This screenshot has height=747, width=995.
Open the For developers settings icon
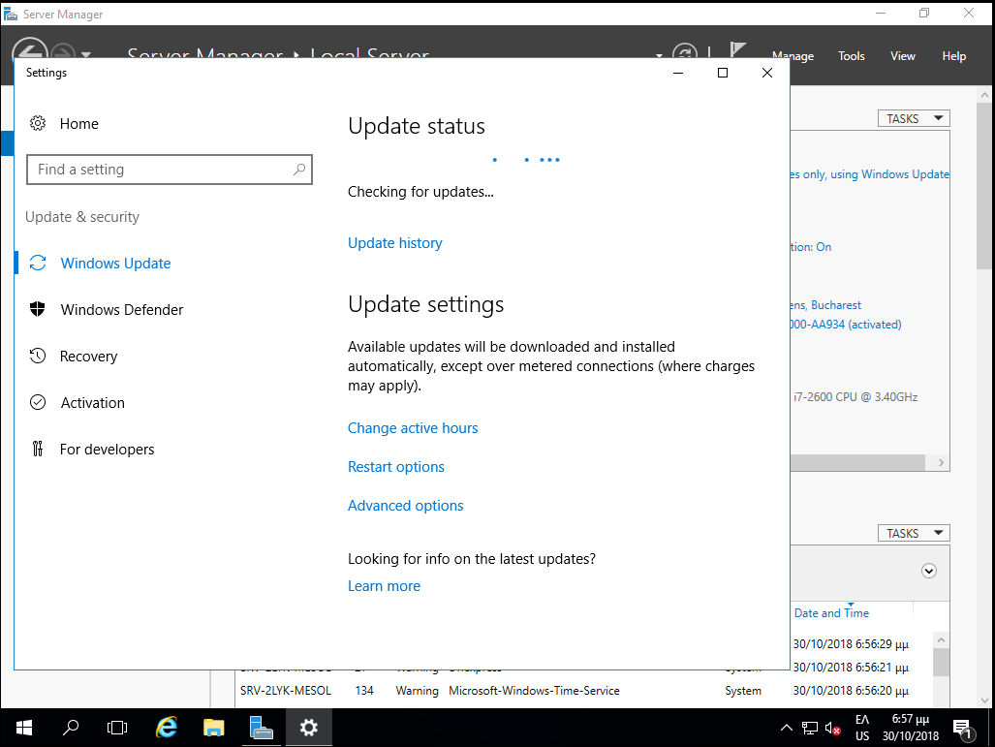pyautogui.click(x=38, y=449)
